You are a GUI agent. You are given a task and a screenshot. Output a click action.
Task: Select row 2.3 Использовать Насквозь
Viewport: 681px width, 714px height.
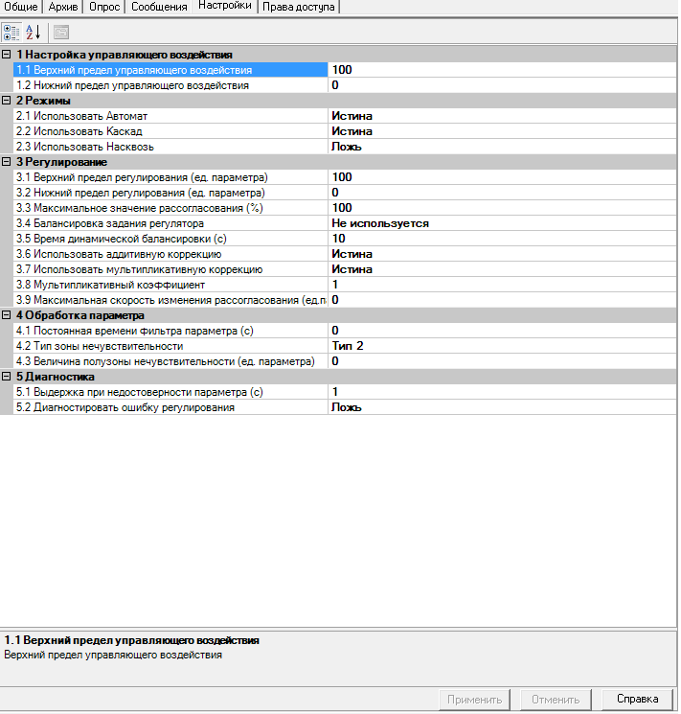170,147
